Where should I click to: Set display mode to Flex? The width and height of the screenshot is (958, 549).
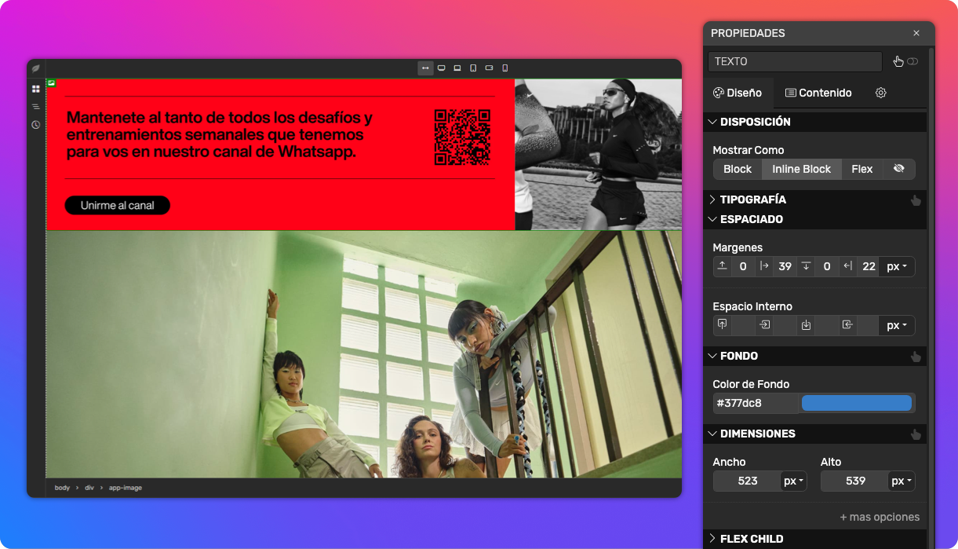(862, 169)
